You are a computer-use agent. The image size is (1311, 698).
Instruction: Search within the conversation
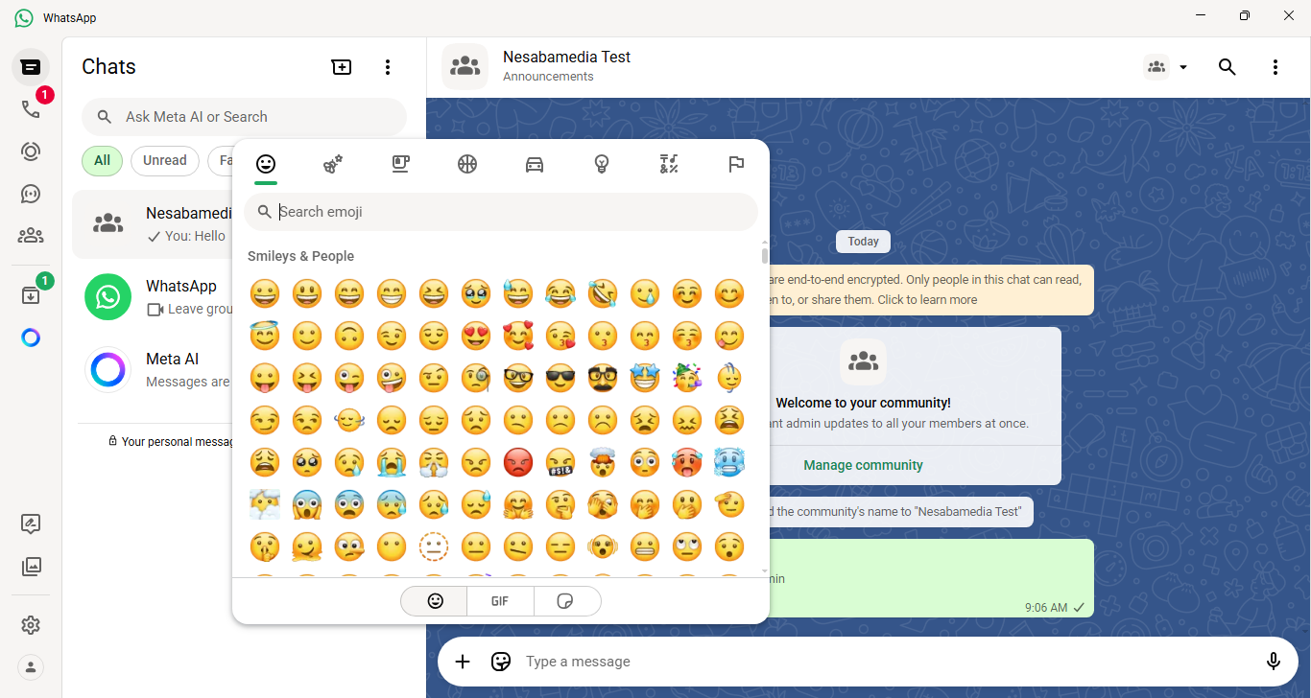coord(1227,67)
